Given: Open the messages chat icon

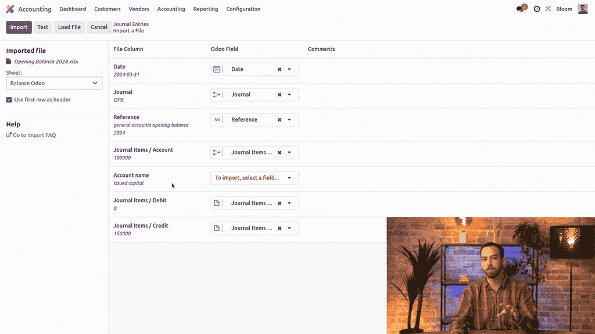Looking at the screenshot, I should 521,9.
